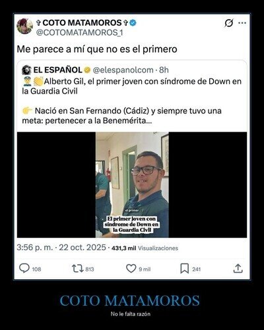Bookmark the tweet using bookmark icon
Image resolution: width=264 pixels, height=330 pixels.
click(x=184, y=269)
